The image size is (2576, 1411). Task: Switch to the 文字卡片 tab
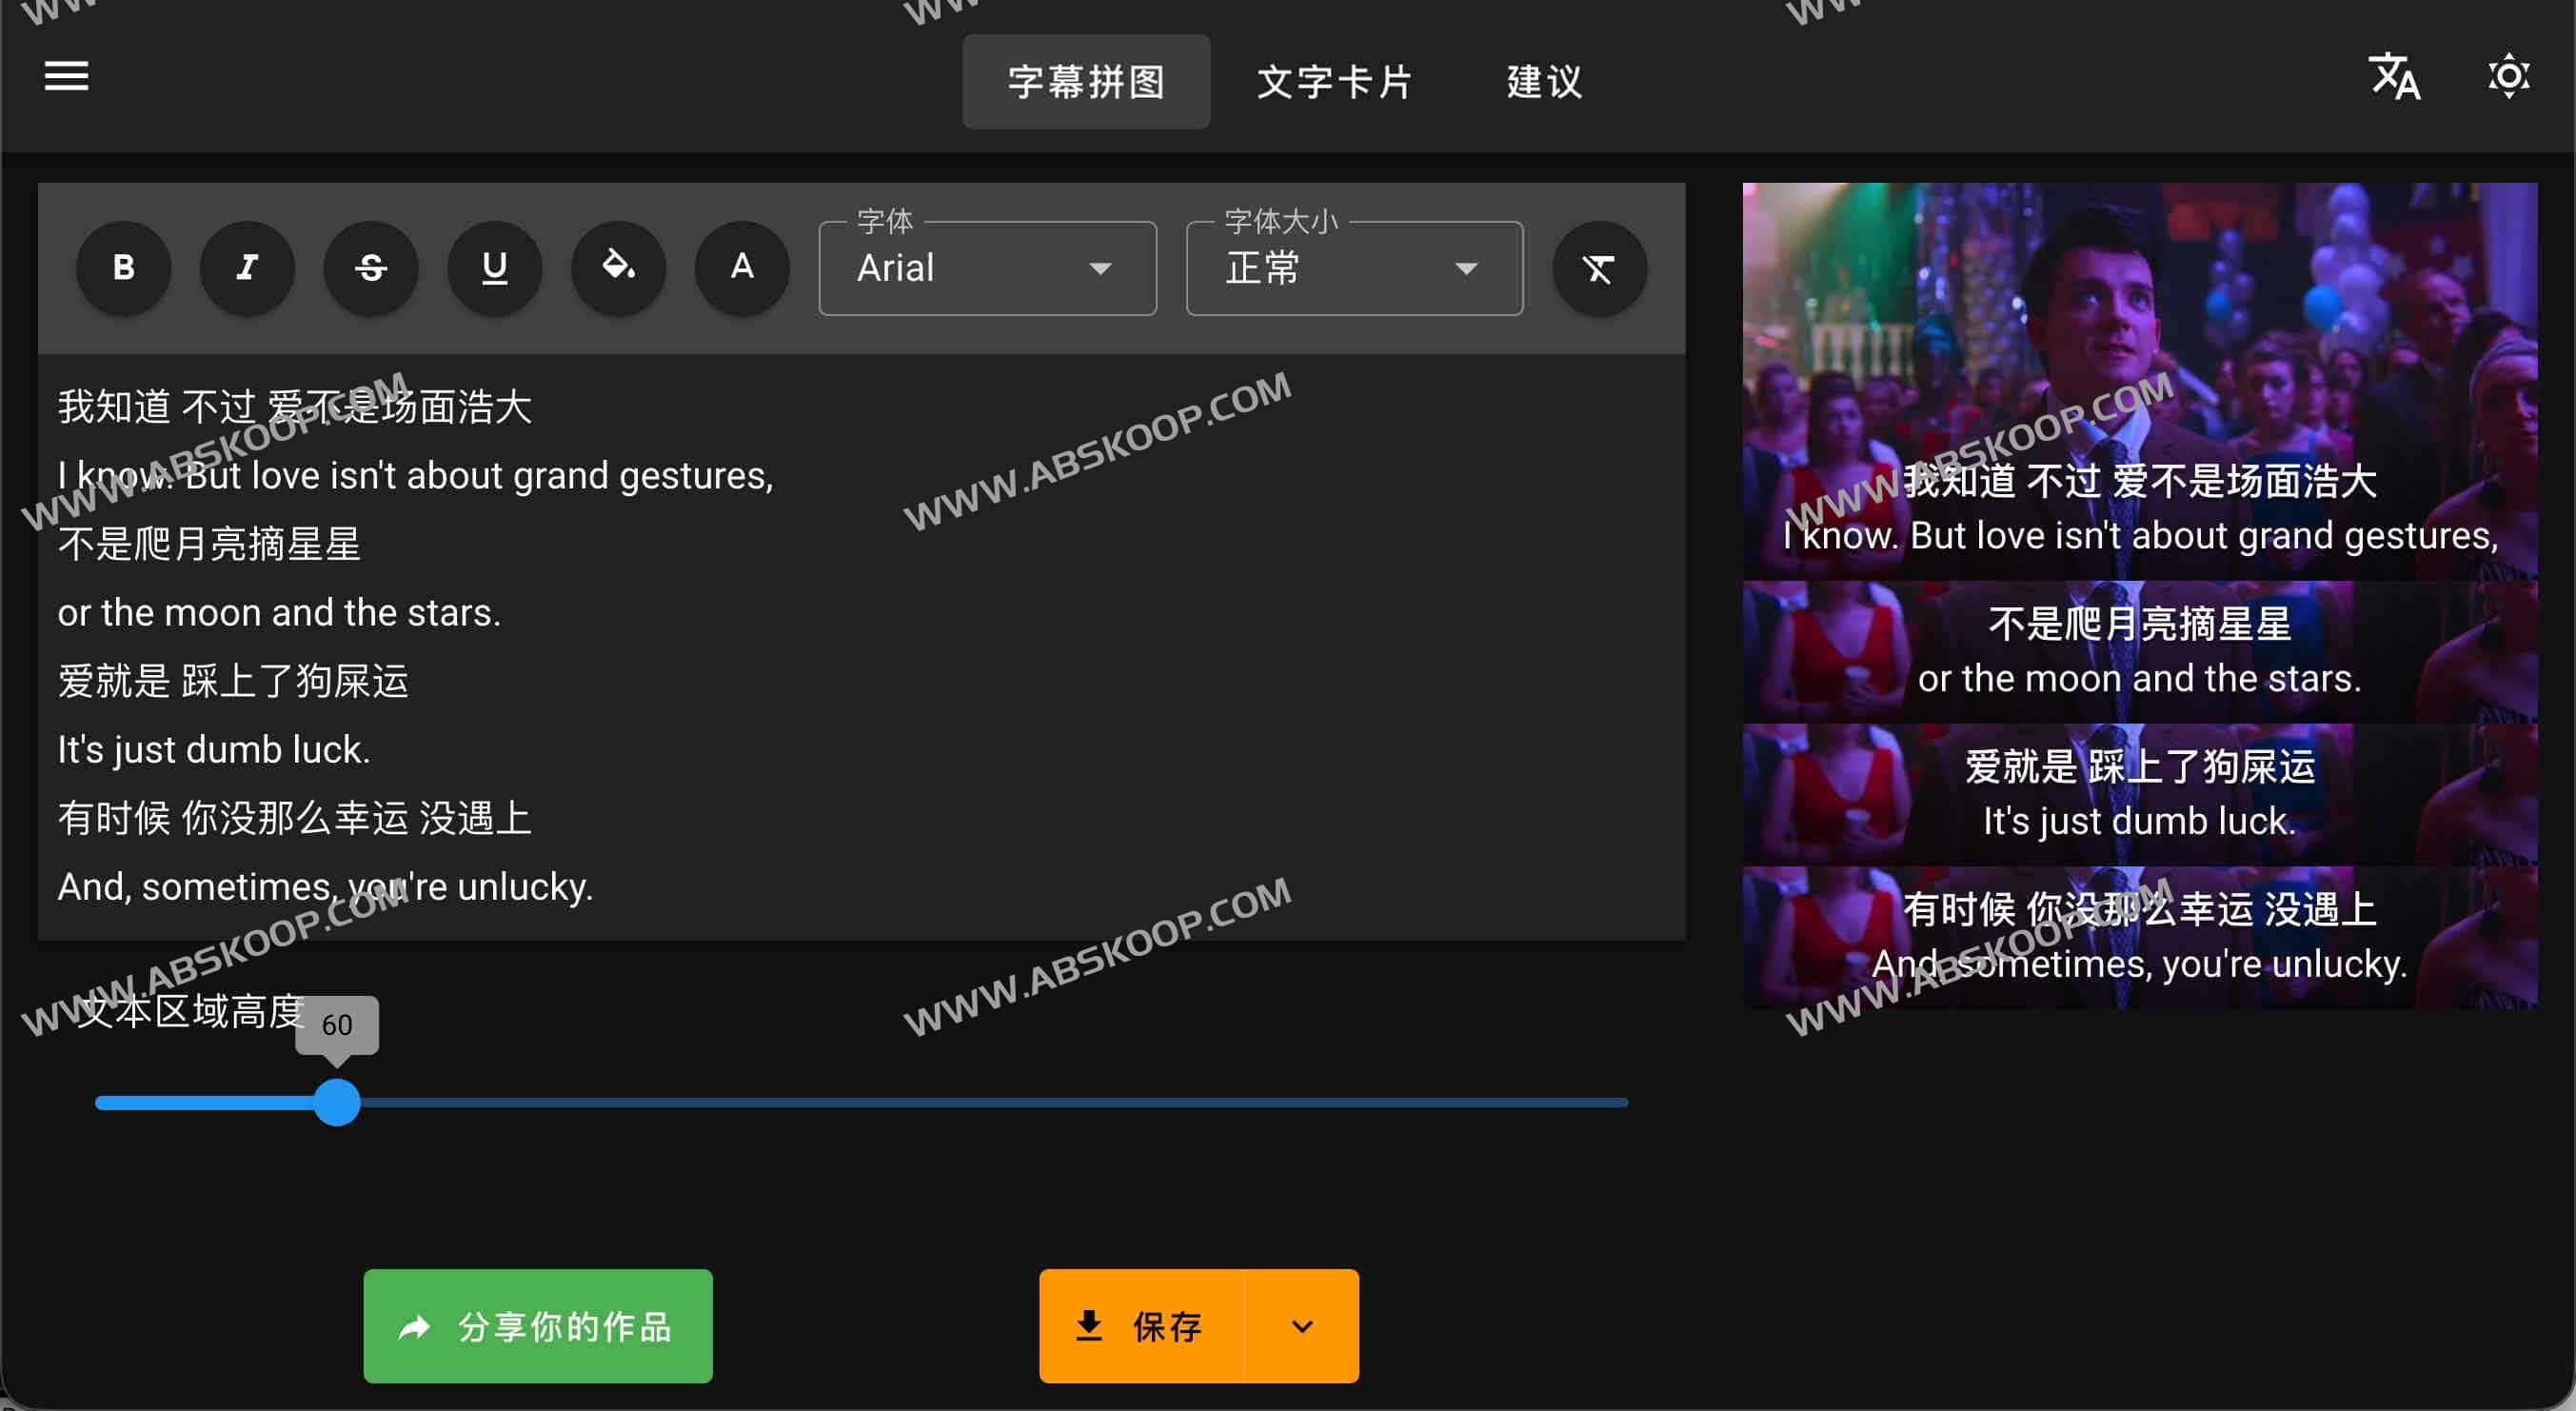(x=1334, y=82)
